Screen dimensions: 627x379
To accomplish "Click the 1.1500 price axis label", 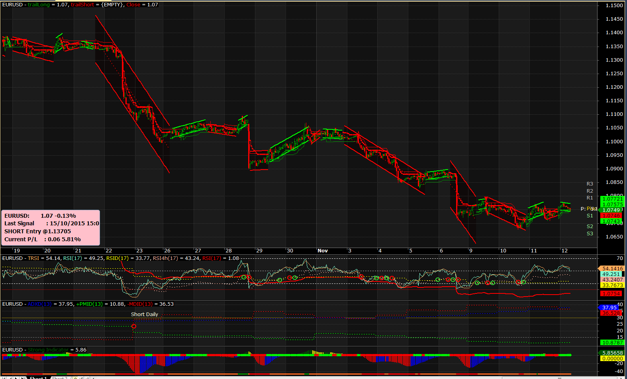I will [614, 5].
